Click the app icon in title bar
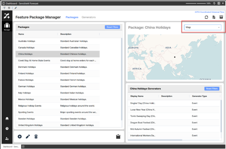Image resolution: width=226 pixels, height=149 pixels. [x=4, y=3]
